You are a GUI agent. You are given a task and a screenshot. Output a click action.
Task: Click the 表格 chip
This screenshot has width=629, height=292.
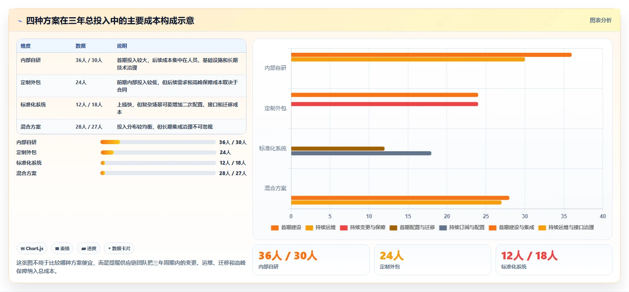pos(62,248)
